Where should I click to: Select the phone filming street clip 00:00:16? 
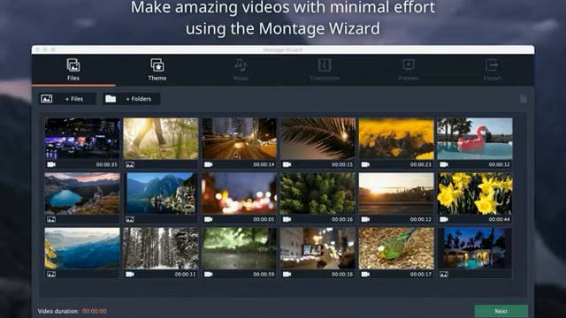(x=317, y=248)
